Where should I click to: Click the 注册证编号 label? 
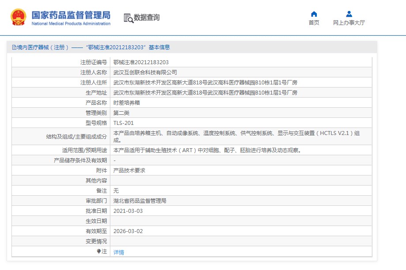[x=94, y=62]
